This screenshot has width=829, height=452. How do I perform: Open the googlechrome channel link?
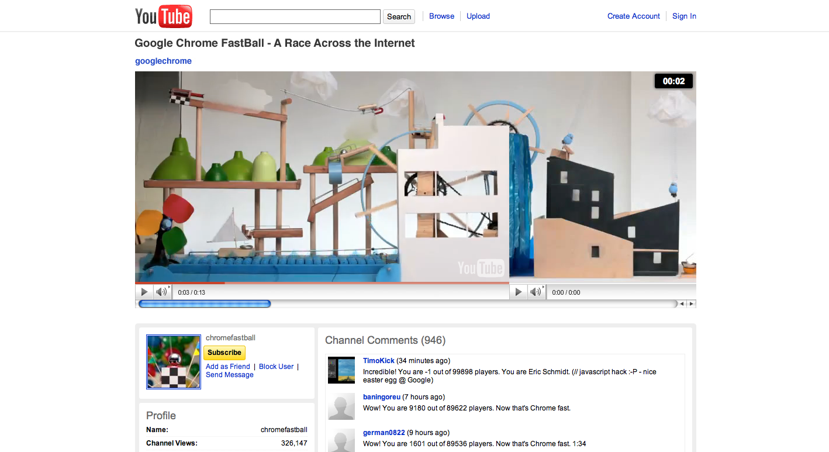pos(164,61)
